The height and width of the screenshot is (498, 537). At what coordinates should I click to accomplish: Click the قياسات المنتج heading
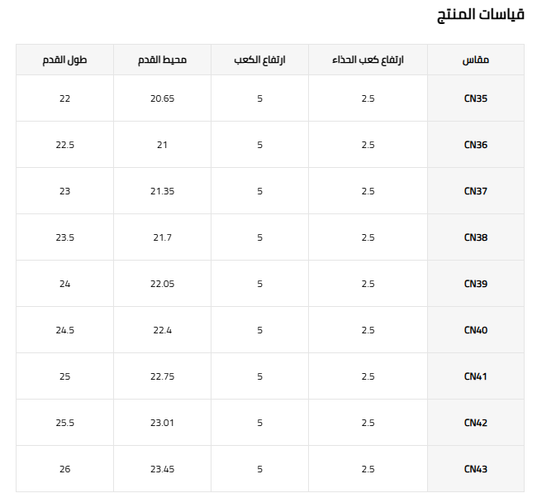point(481,16)
